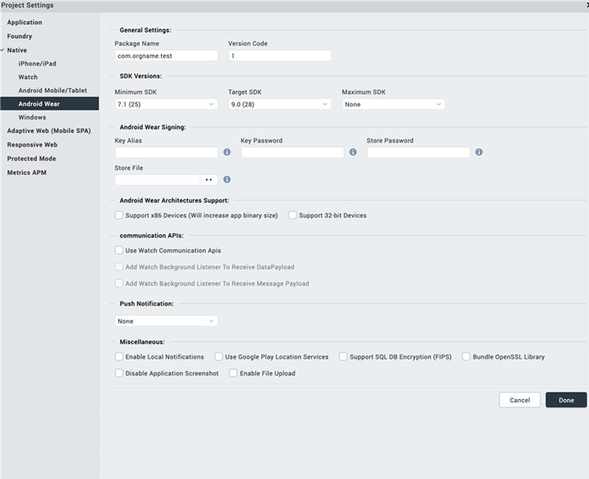589x479 pixels.
Task: Check Support 32-bit Devices
Action: [x=292, y=216]
